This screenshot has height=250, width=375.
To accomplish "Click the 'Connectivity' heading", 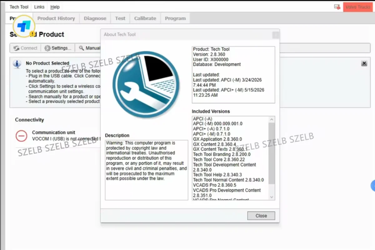I will click(x=29, y=120).
